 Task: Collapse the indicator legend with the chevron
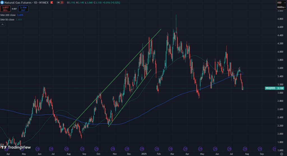click(3, 24)
